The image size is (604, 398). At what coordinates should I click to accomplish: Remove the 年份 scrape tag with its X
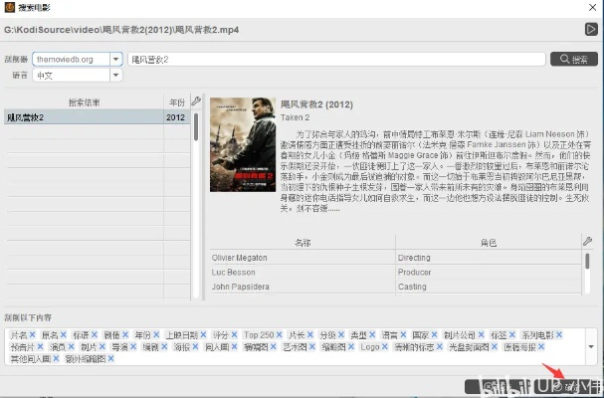[x=156, y=334]
